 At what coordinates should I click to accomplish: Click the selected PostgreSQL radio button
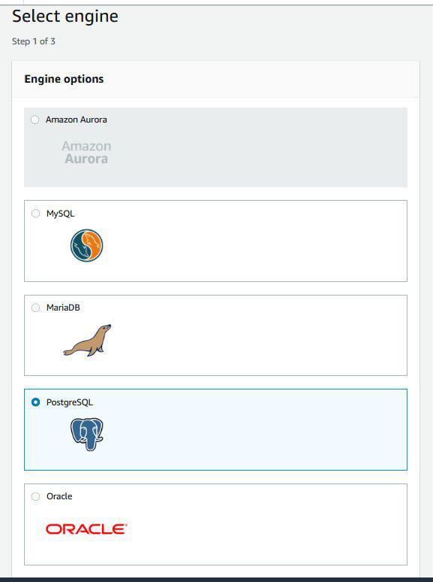click(35, 402)
